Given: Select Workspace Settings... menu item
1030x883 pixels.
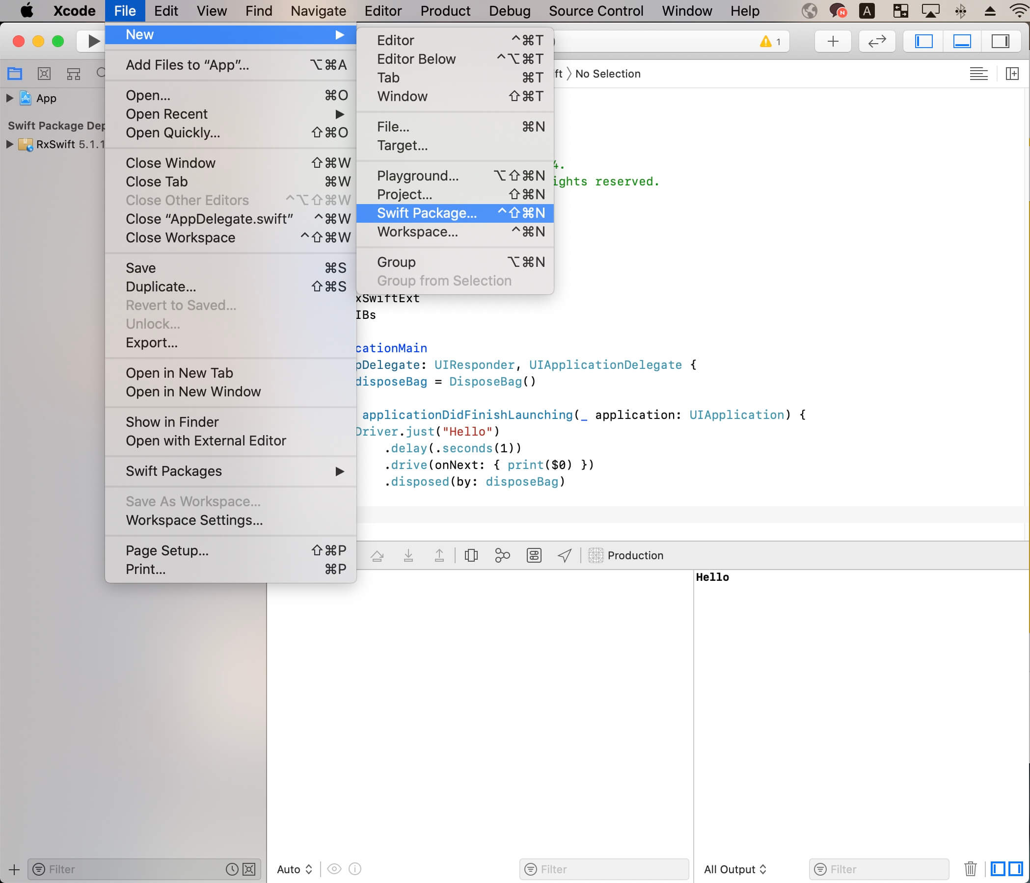Looking at the screenshot, I should point(231,520).
